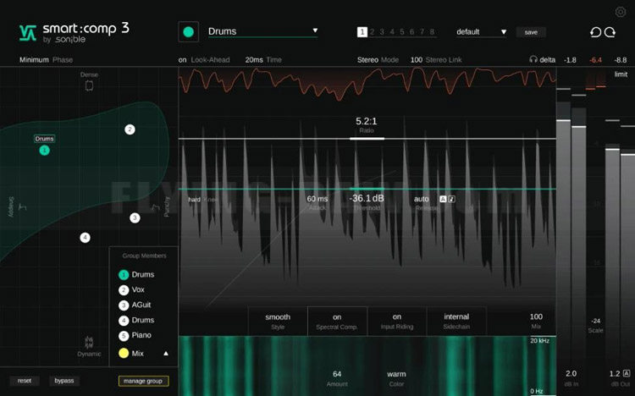The image size is (635, 396).
Task: Collapse the Group Members panel via triangle
Action: tap(166, 354)
